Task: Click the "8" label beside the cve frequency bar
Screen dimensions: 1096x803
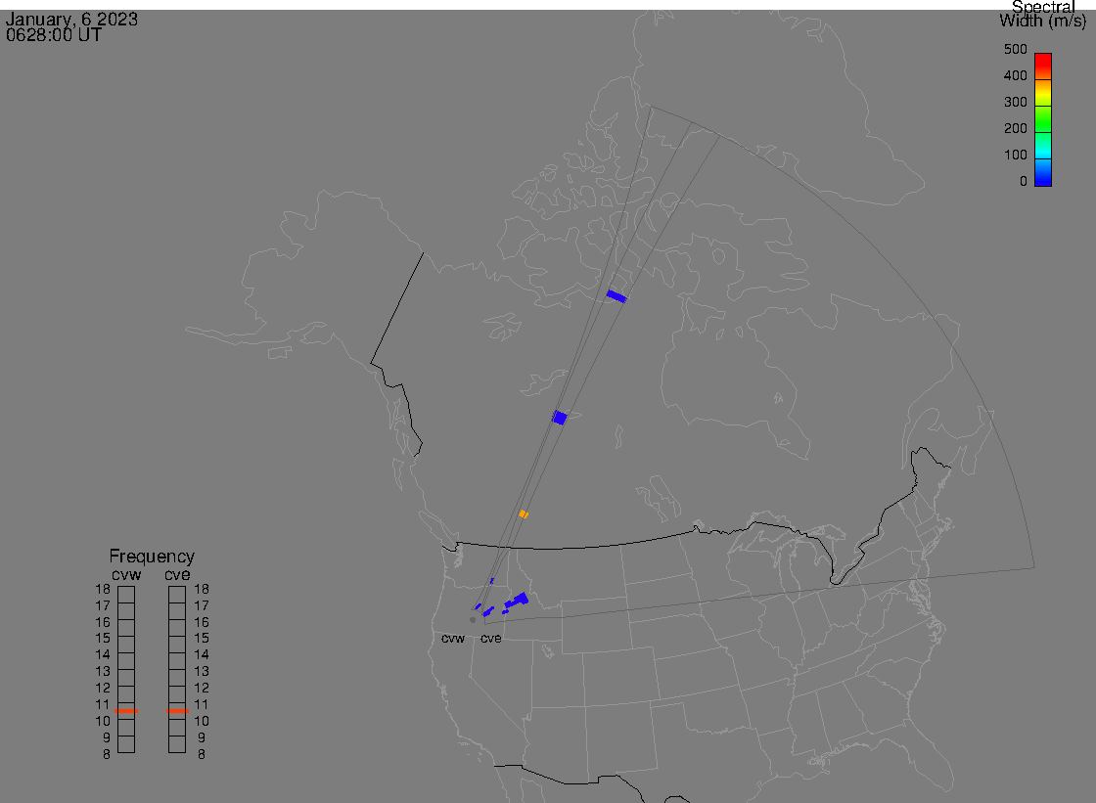Action: pyautogui.click(x=202, y=755)
